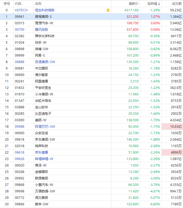Screen dimensions: 183x208
Task: Sort by 成交额 column header
Action: pyautogui.click(x=177, y=4)
